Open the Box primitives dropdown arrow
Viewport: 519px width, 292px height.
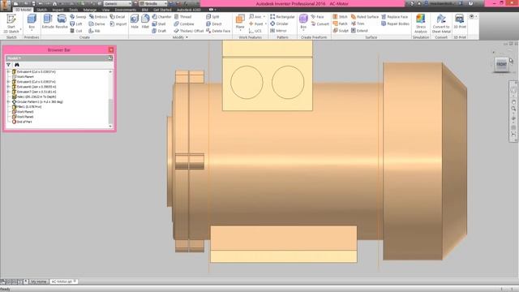coord(32,30)
